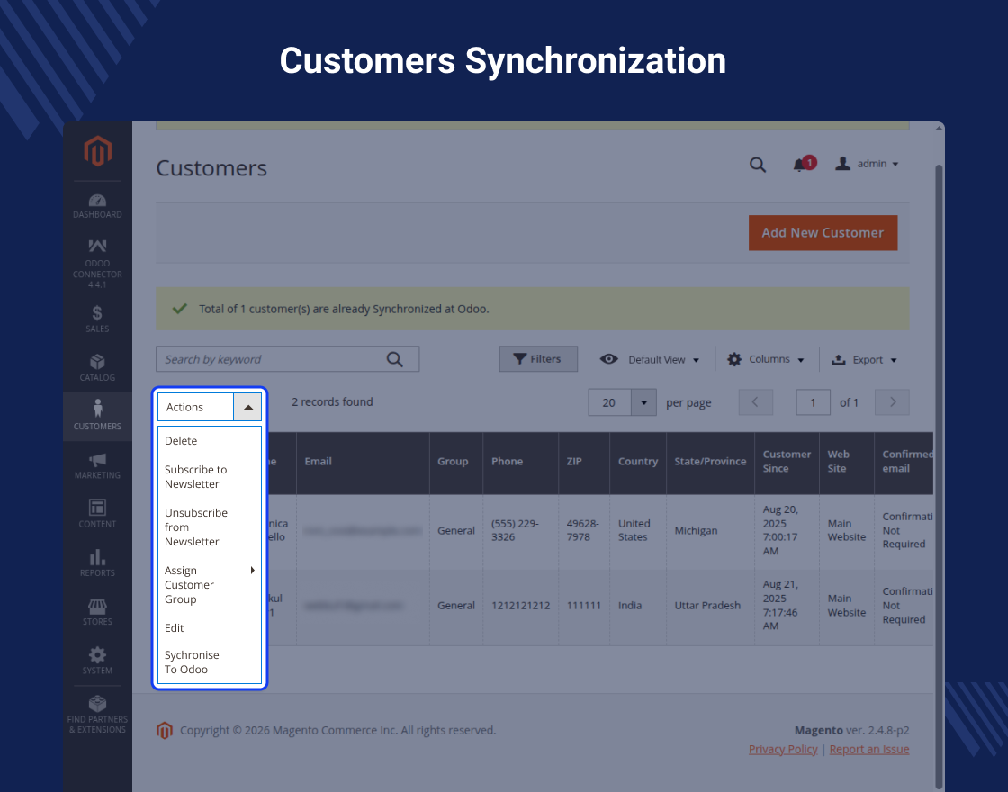Click the Magento logo in the footer

click(165, 730)
